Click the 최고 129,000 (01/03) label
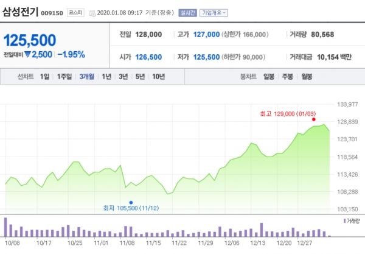This screenshot has height=254, width=365. (x=288, y=114)
